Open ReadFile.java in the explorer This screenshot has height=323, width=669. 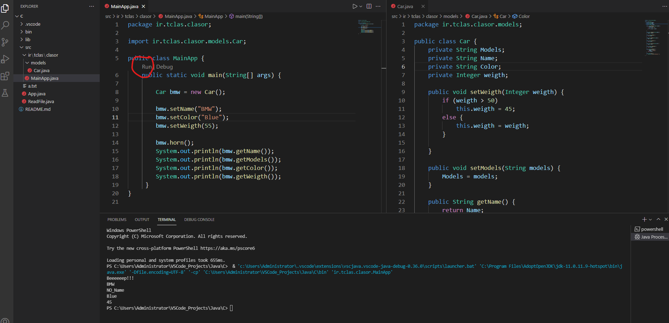pyautogui.click(x=41, y=101)
